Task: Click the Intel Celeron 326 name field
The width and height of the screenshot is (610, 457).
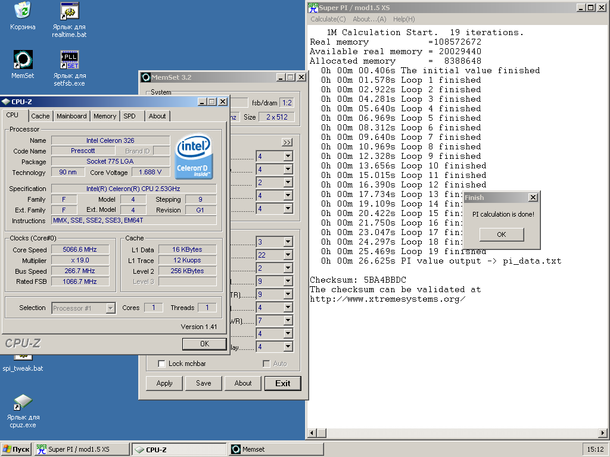Action: (110, 140)
